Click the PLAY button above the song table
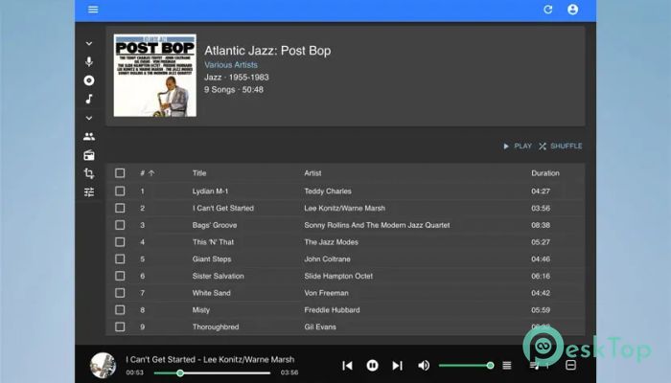 coord(518,146)
